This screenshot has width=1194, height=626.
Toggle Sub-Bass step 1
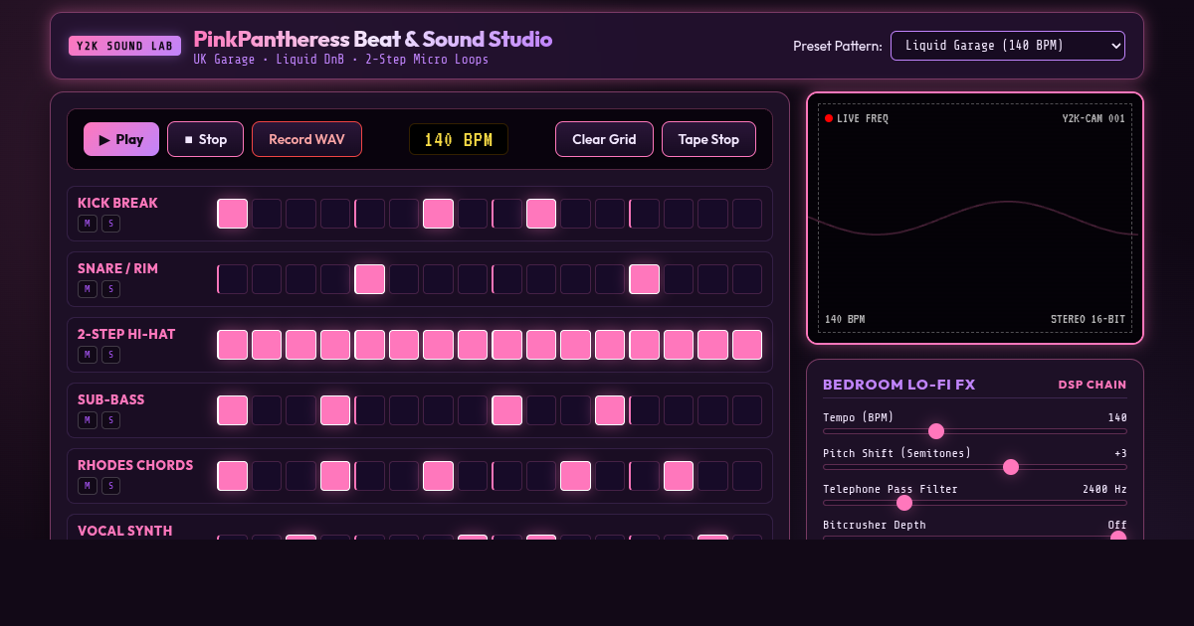[x=232, y=410]
